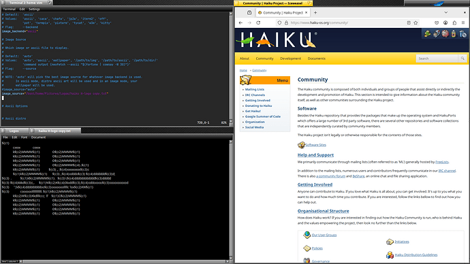Open the browser extensions puzzle icon
470x264 pixels.
pyautogui.click(x=454, y=22)
